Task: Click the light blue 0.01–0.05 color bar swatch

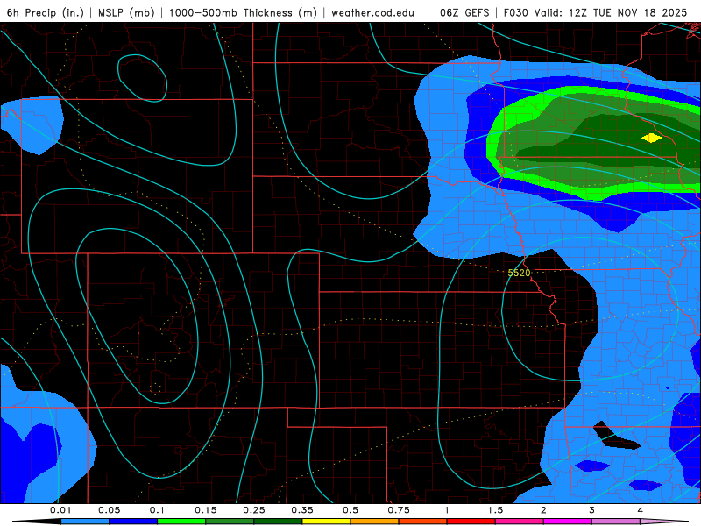Action: click(x=85, y=522)
